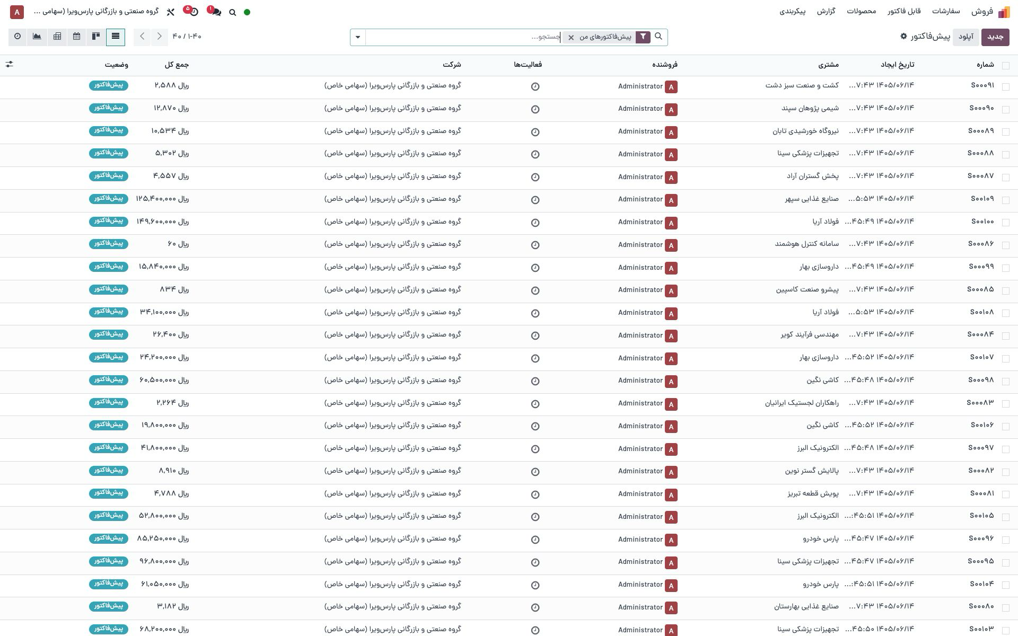Select the checkbox for quotation S00100

click(1006, 223)
